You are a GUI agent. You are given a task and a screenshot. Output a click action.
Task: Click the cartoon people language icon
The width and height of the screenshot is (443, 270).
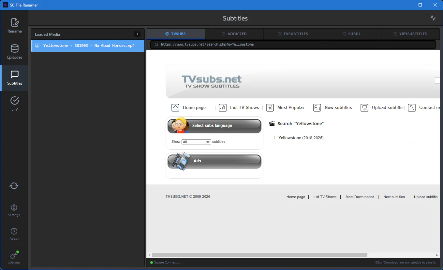pos(180,125)
